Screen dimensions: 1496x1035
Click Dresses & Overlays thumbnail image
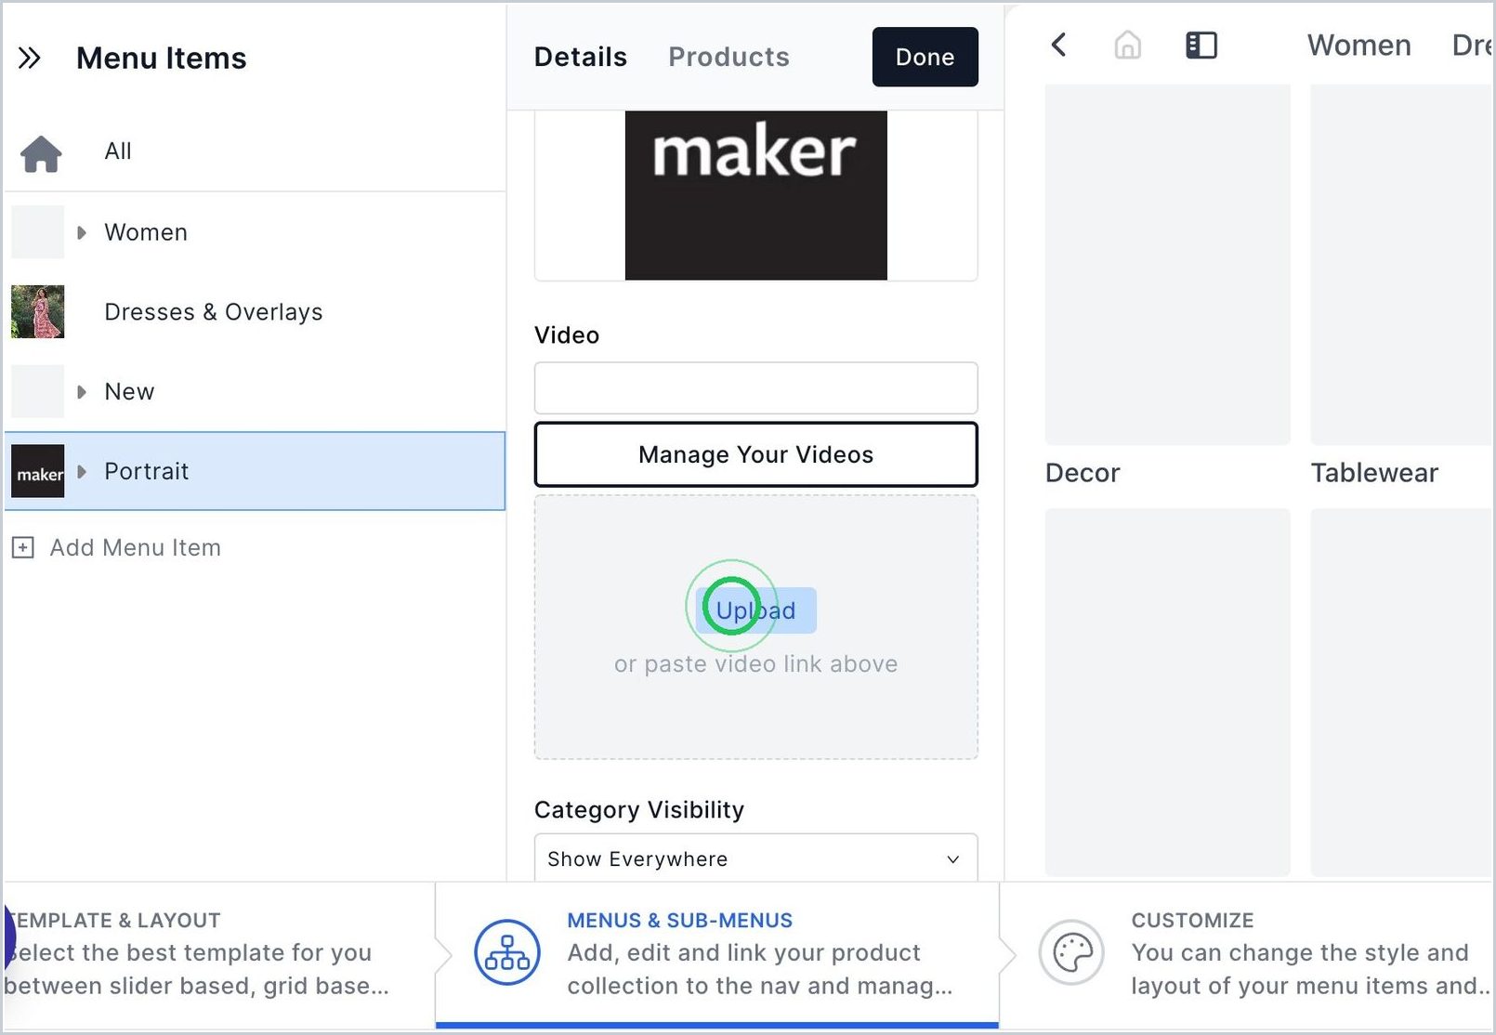click(x=37, y=311)
